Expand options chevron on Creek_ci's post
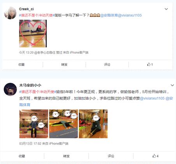This screenshot has width=176, height=164. tap(166, 9)
